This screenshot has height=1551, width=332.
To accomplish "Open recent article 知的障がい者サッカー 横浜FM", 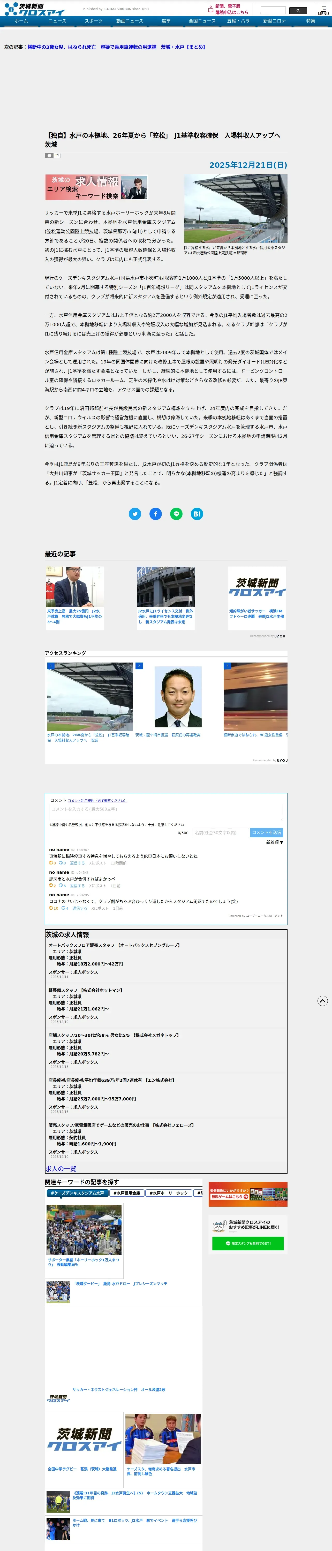I will click(x=257, y=598).
